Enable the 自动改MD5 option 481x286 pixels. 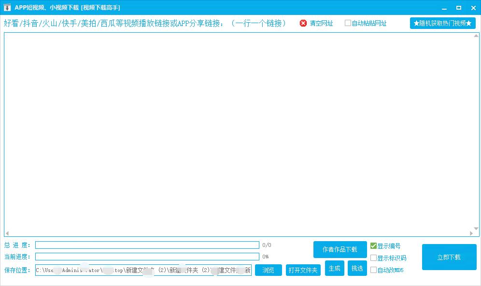click(373, 270)
